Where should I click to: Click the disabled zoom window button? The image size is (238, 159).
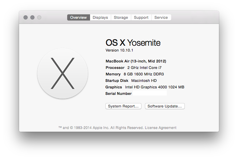[39, 17]
